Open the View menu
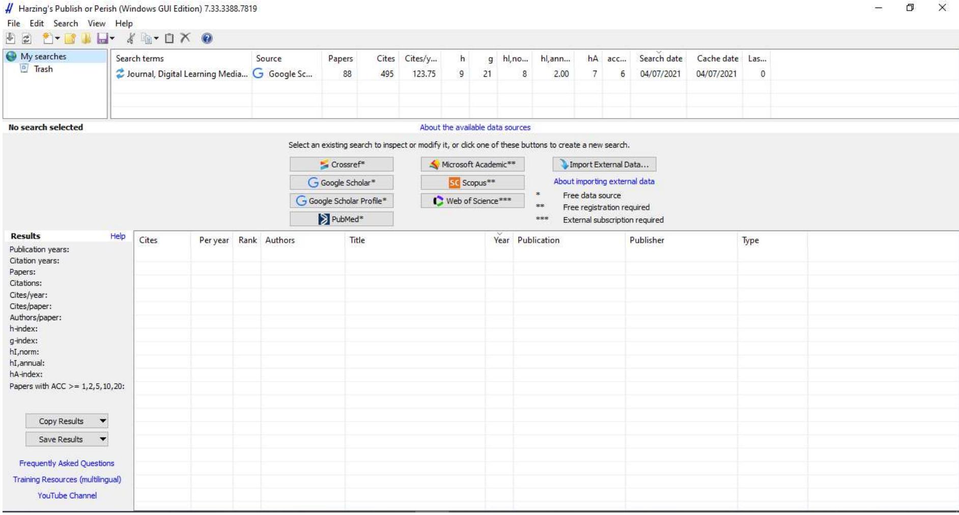The width and height of the screenshot is (959, 515). 96,23
